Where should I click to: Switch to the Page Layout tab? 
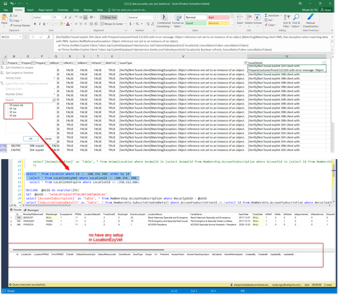point(45,10)
